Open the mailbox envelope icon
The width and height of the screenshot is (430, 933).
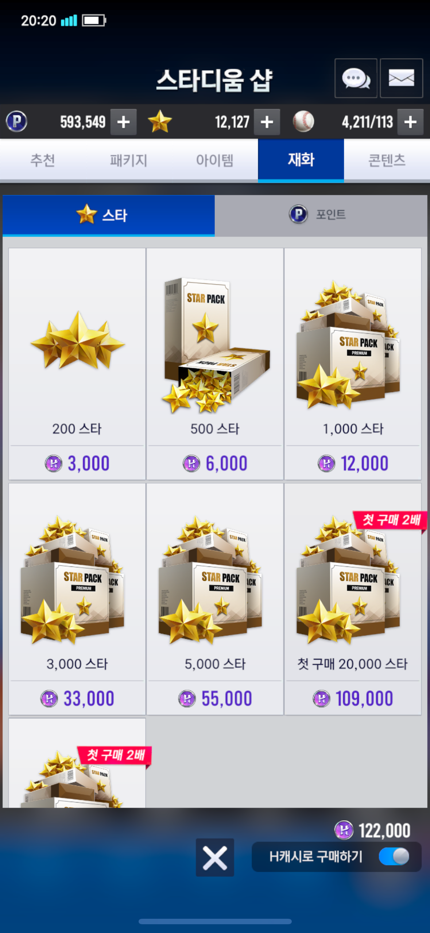401,78
